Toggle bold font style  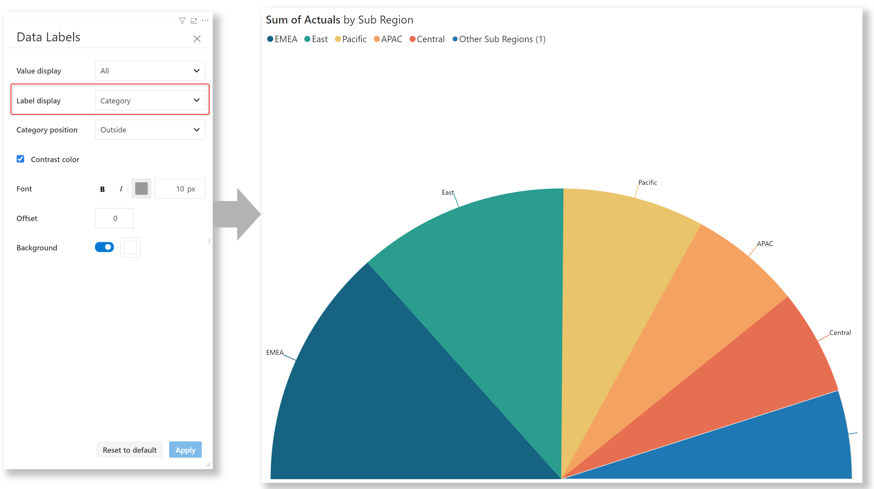(103, 189)
